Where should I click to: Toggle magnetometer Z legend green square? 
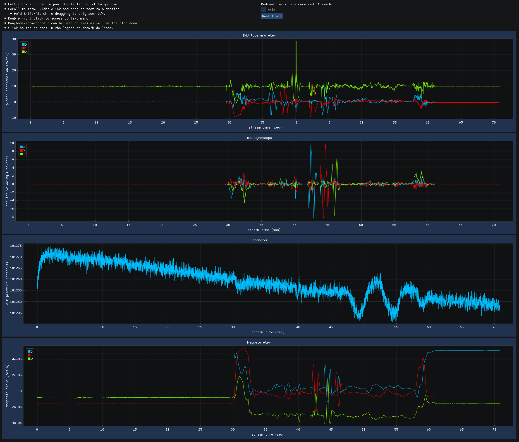[29, 359]
